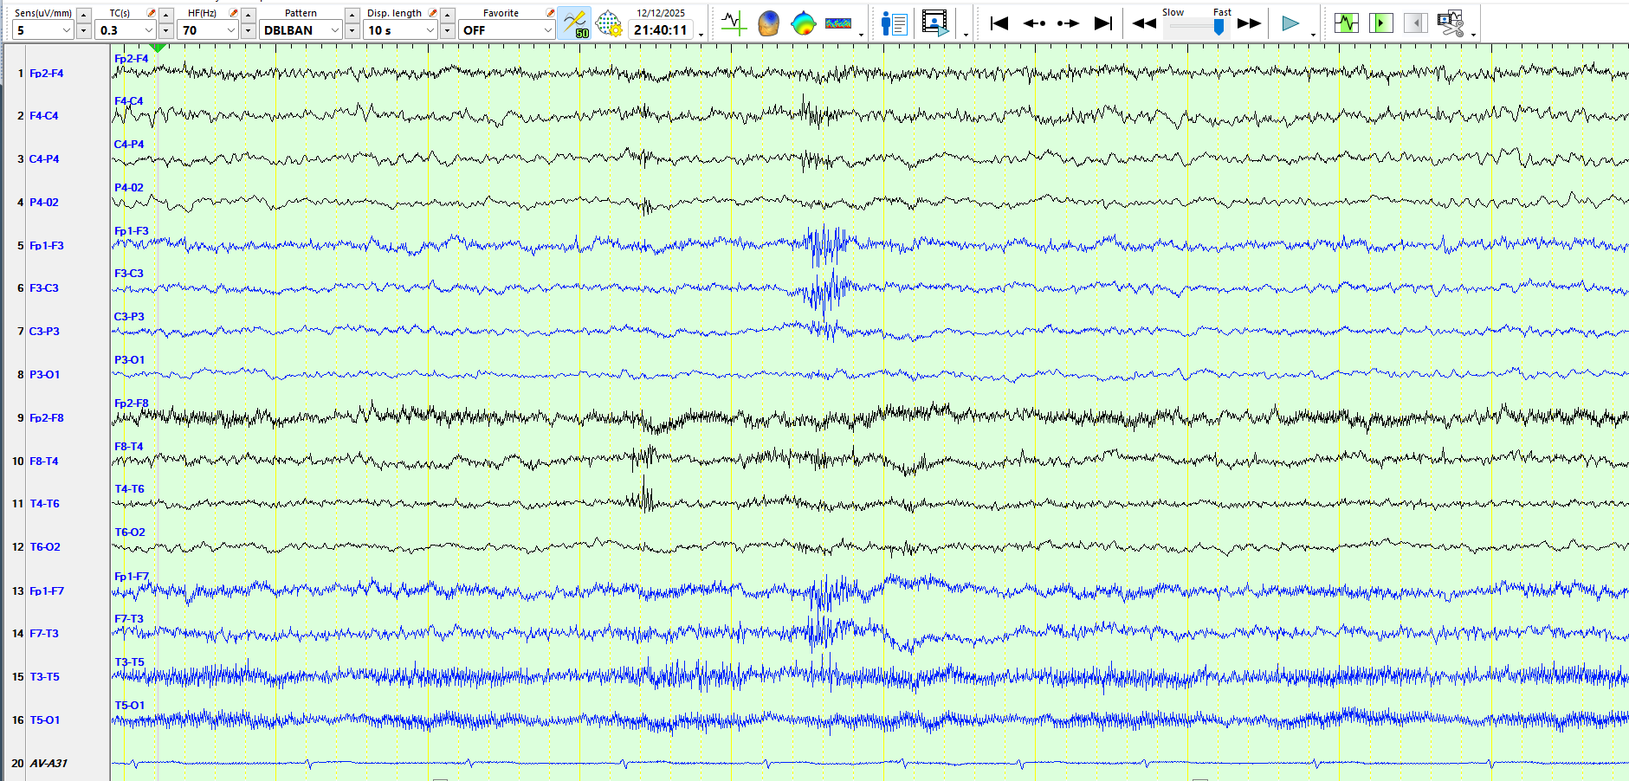The width and height of the screenshot is (1629, 781).
Task: Click the fast-forward double-arrow button
Action: click(x=1249, y=23)
